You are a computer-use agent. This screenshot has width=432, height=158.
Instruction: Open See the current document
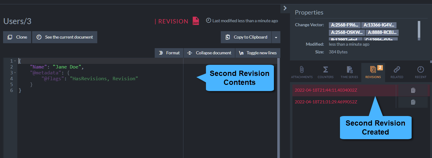(65, 37)
